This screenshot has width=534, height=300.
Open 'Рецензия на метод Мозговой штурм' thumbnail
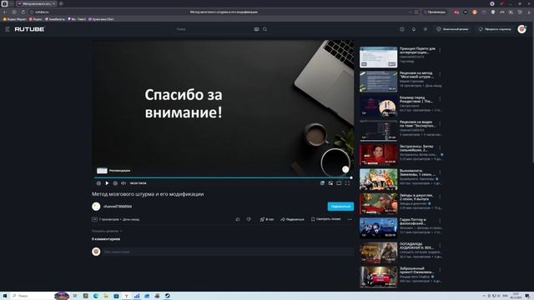coord(378,82)
